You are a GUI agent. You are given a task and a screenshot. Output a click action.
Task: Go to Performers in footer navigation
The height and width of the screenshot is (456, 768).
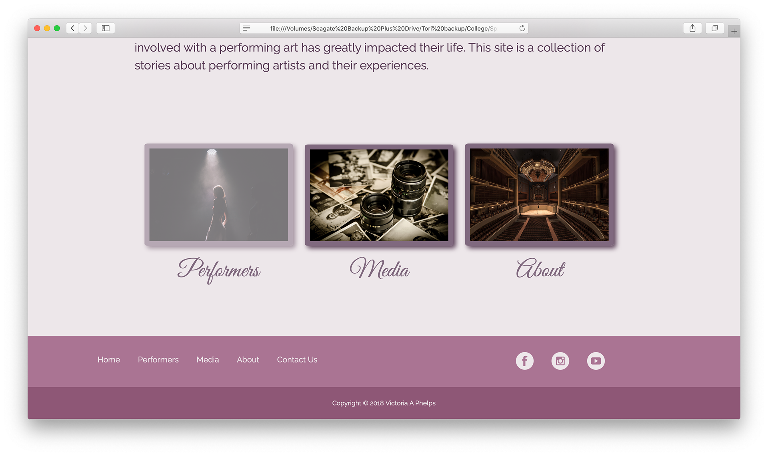coord(158,359)
